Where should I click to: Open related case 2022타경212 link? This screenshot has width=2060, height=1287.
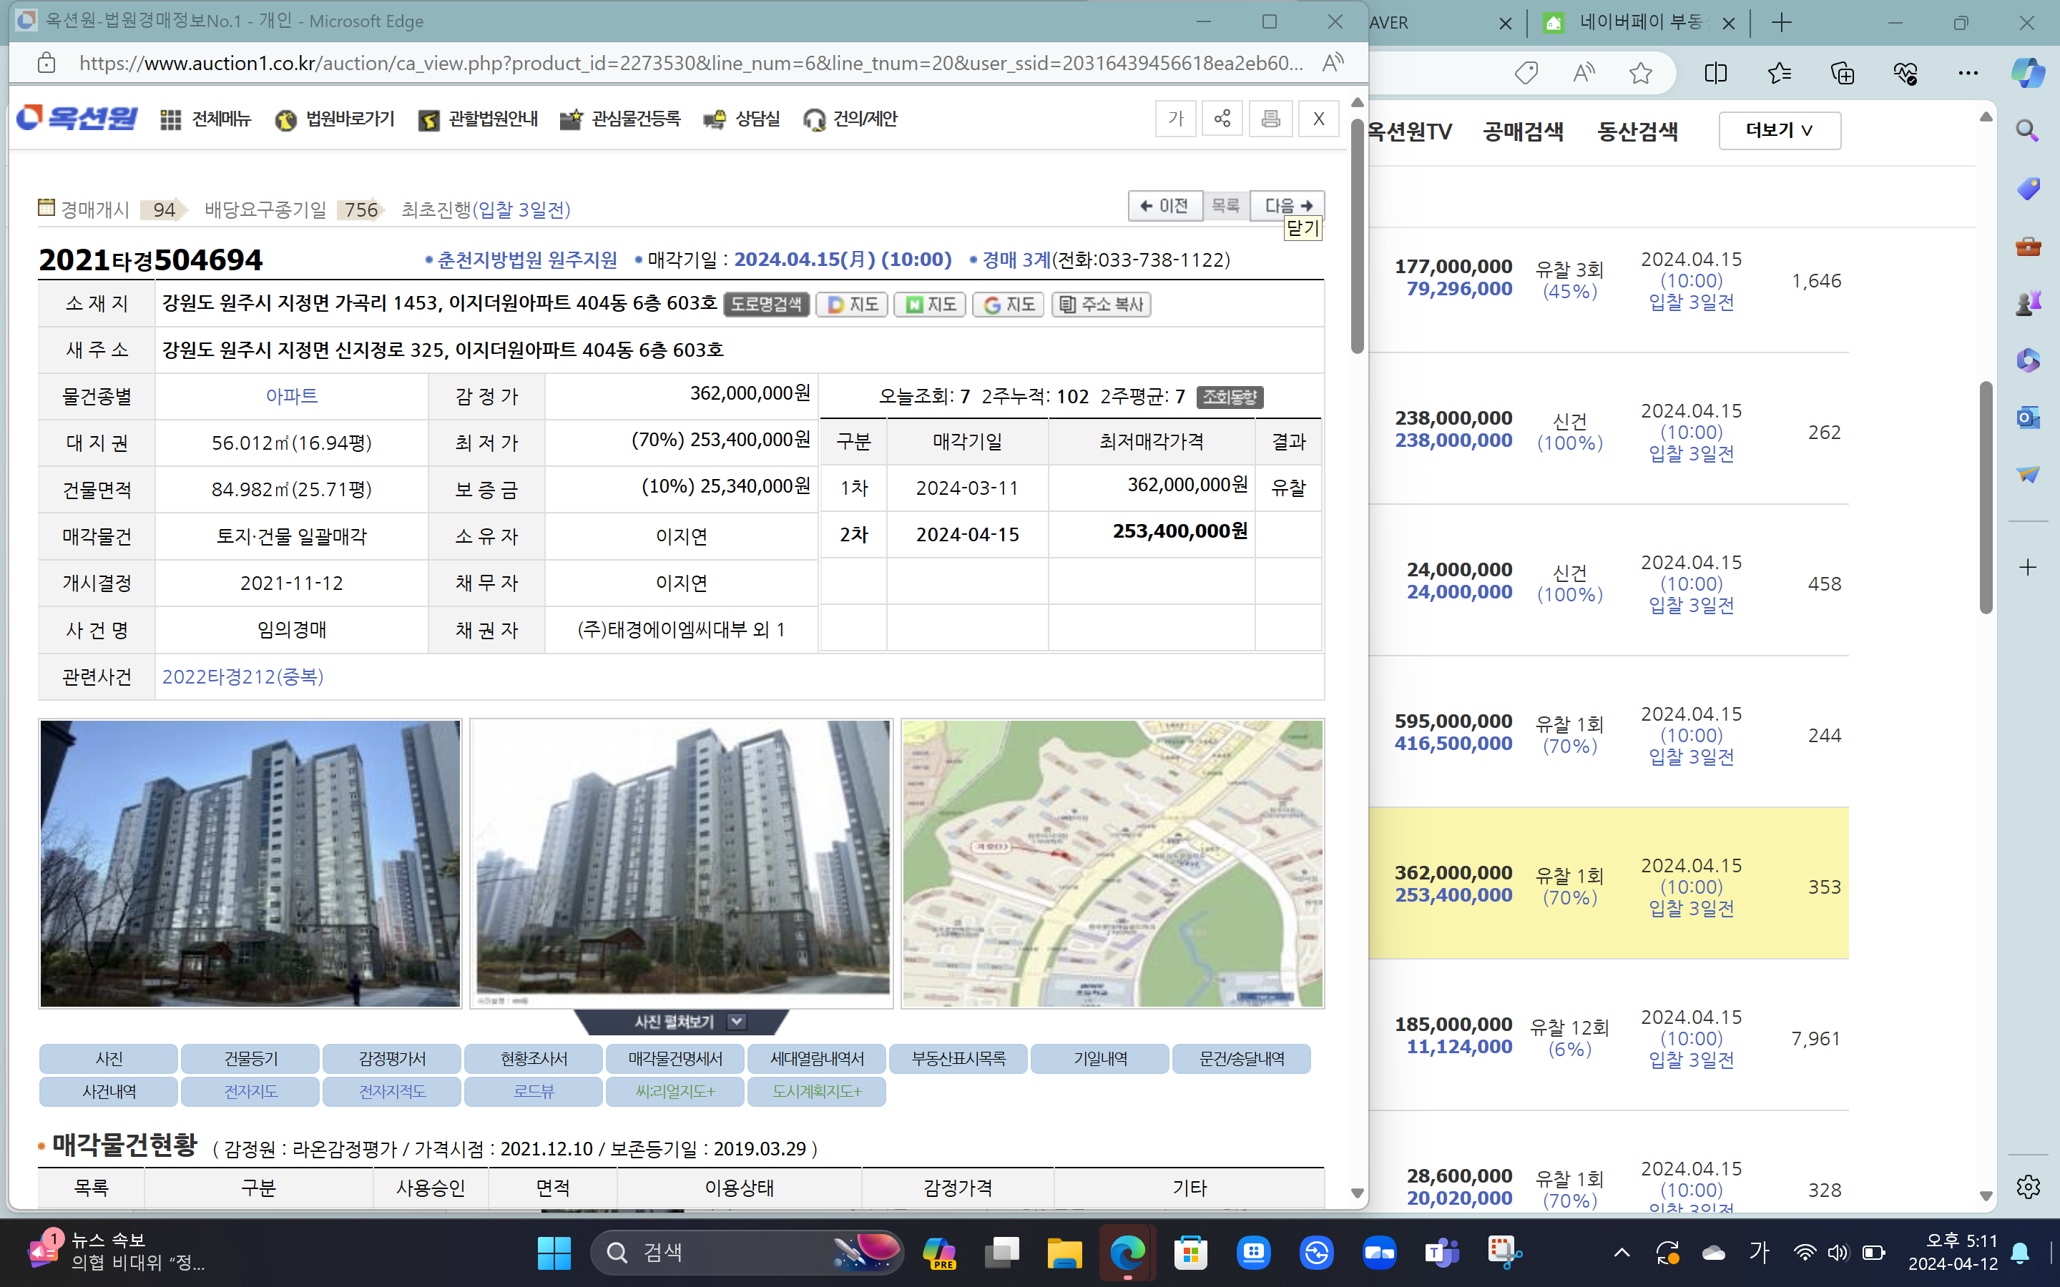pyautogui.click(x=242, y=676)
